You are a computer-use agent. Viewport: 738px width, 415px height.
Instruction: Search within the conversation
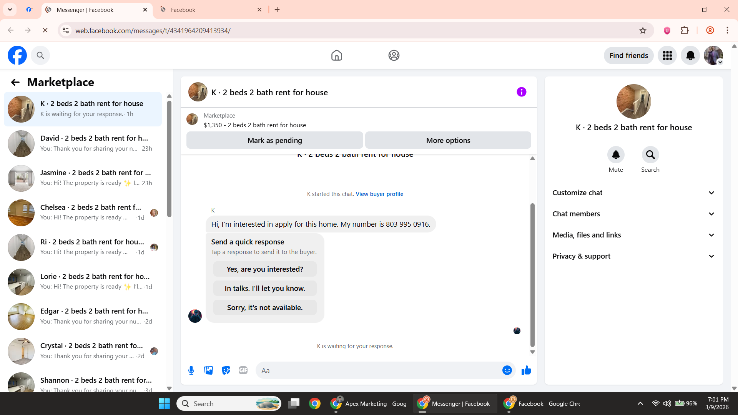coord(650,155)
